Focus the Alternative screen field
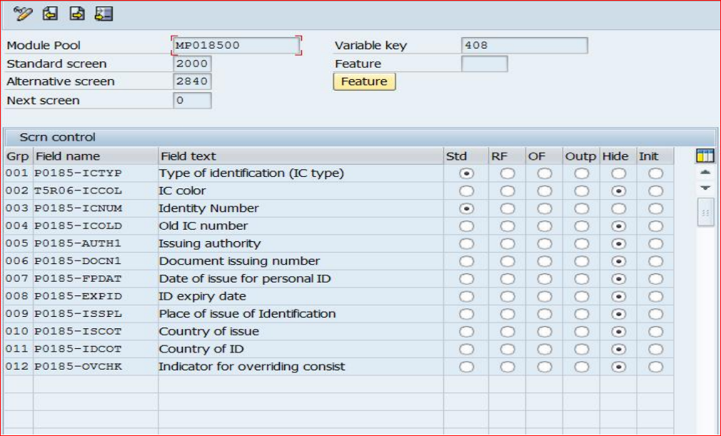The image size is (721, 436). (192, 81)
